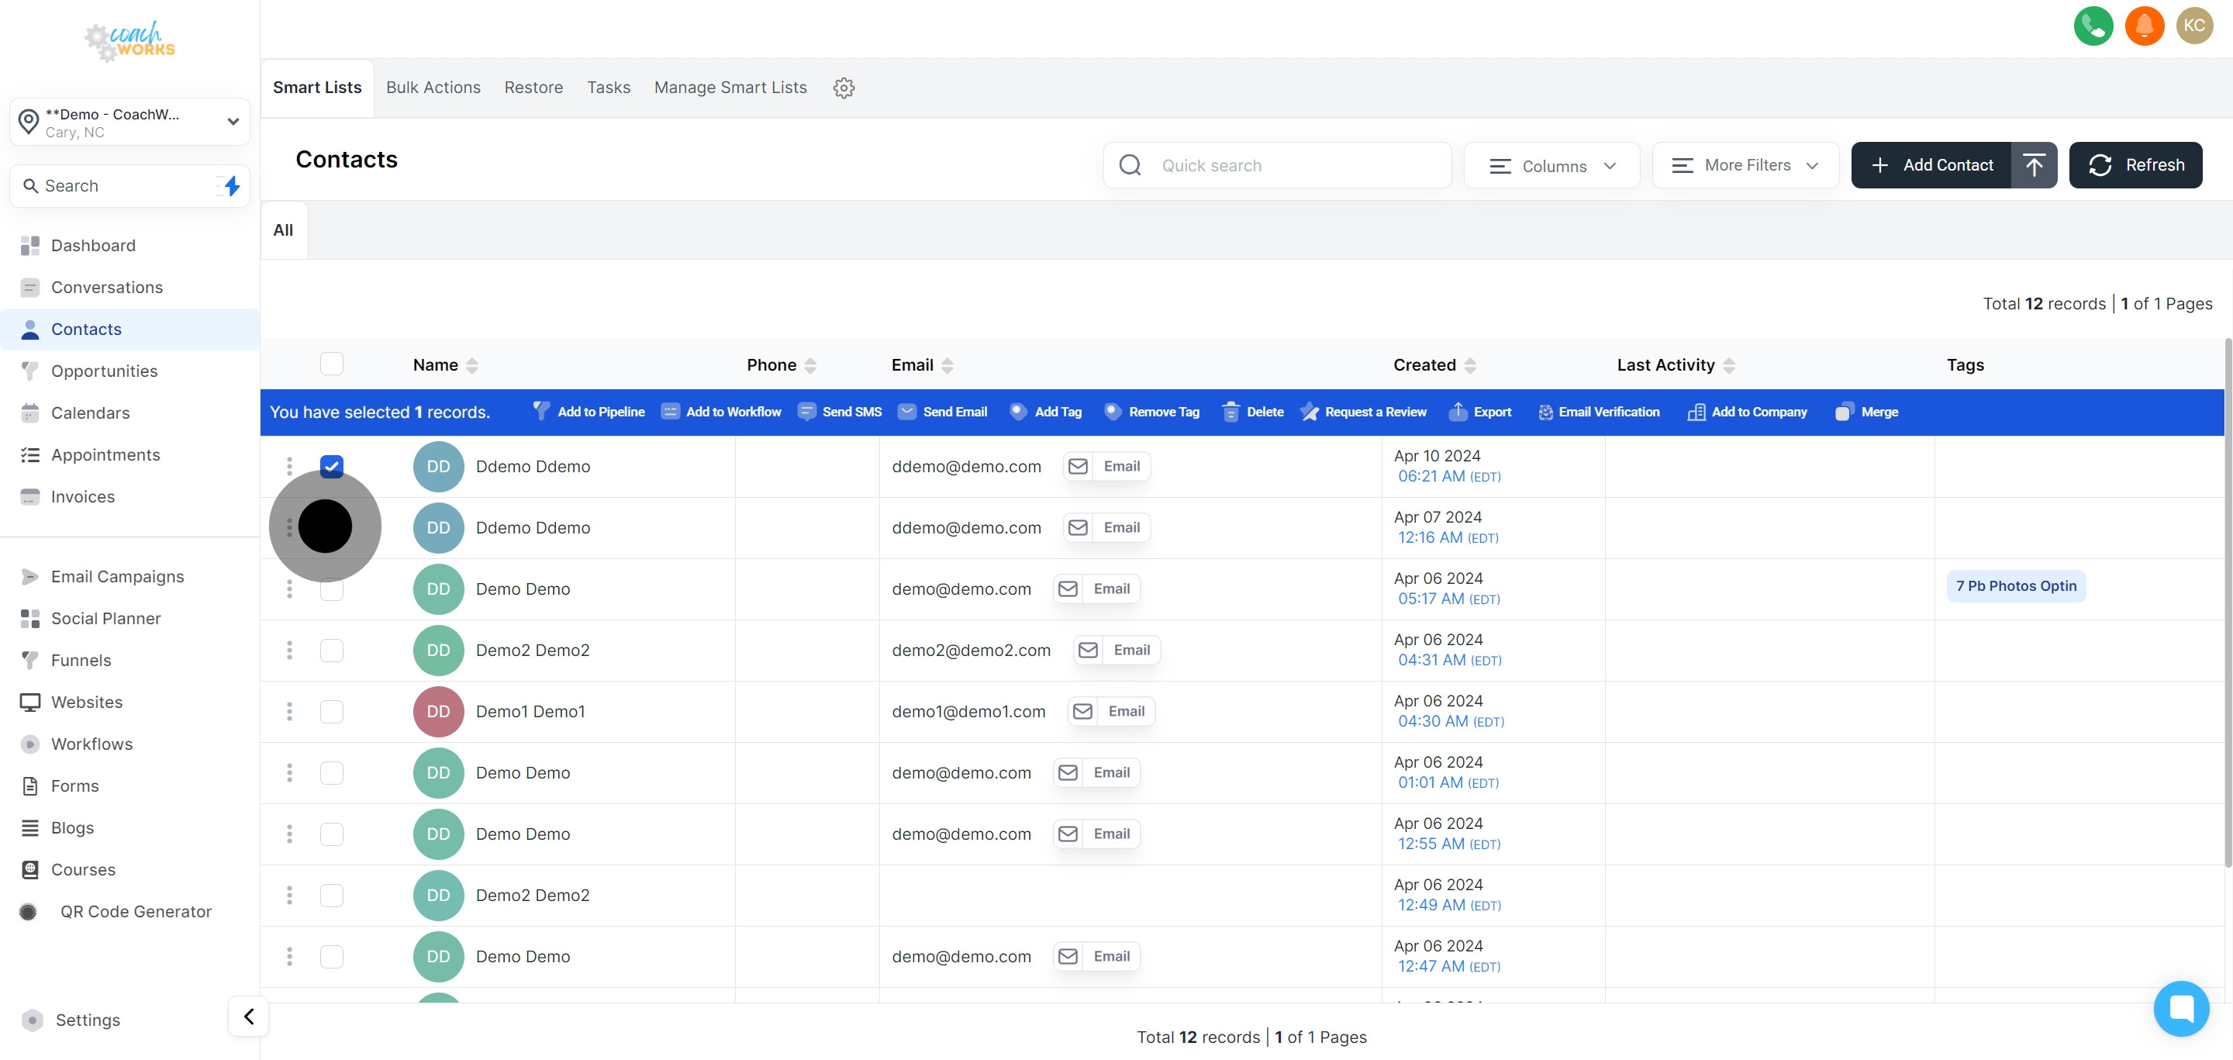This screenshot has height=1060, width=2233.
Task: Click the Refresh button
Action: (x=2135, y=165)
